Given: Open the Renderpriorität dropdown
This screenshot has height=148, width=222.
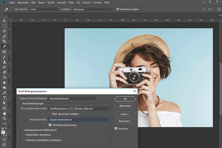Looking at the screenshot, I should pos(79,120).
